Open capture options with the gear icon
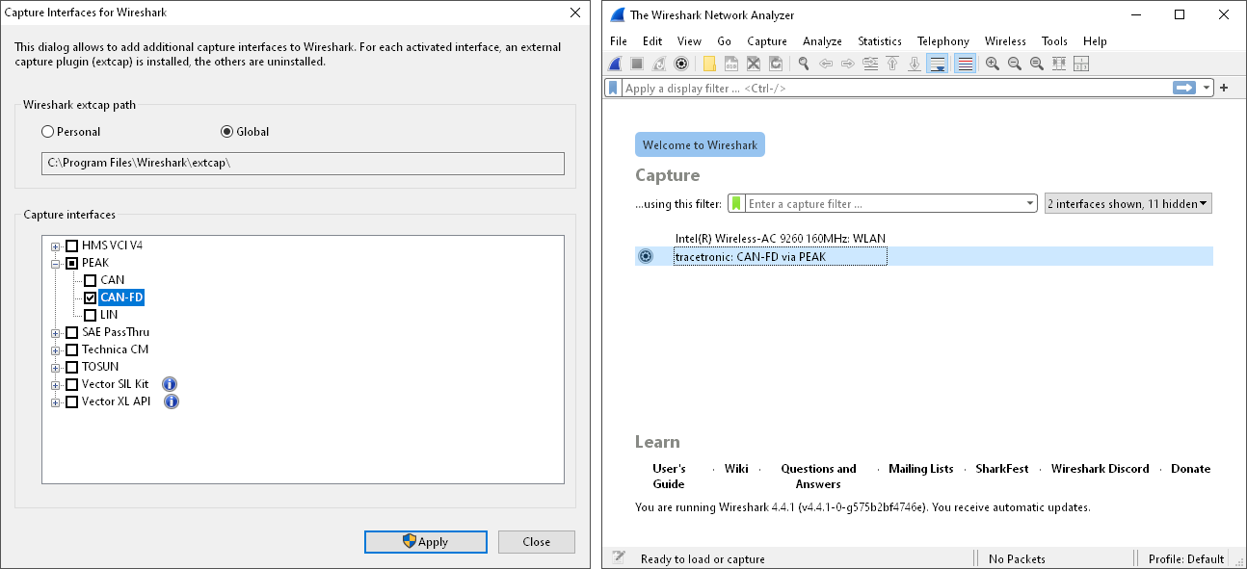This screenshot has width=1247, height=569. [x=681, y=64]
